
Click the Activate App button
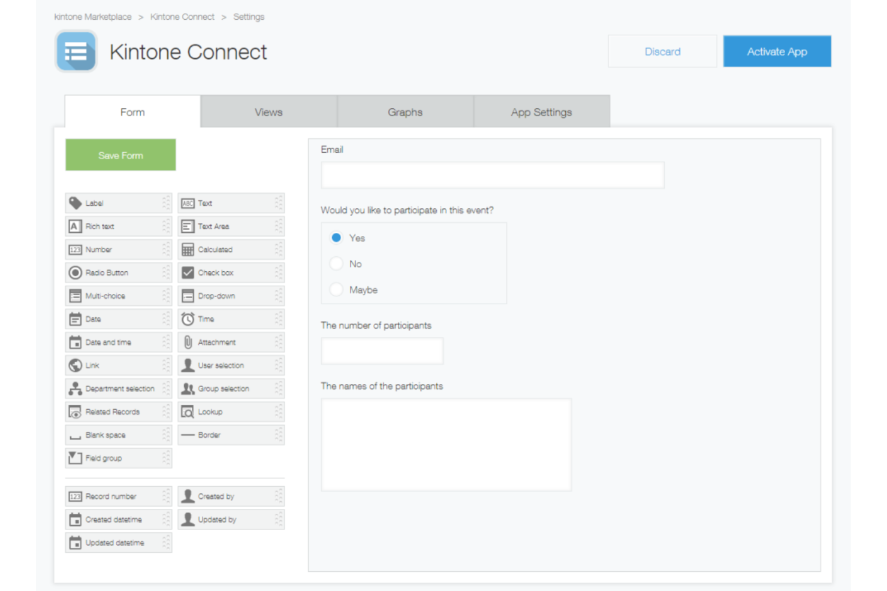tap(777, 51)
